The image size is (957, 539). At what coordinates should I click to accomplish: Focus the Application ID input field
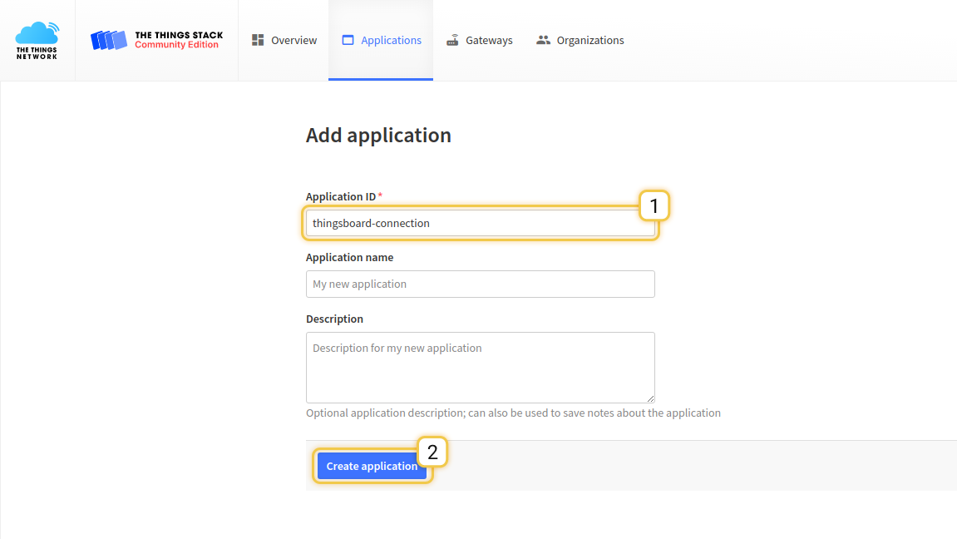pyautogui.click(x=481, y=223)
